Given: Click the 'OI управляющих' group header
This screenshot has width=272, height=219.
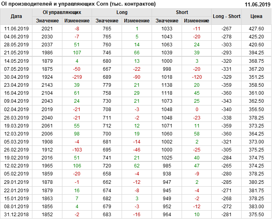Looking at the screenshot, I should coord(62,12).
